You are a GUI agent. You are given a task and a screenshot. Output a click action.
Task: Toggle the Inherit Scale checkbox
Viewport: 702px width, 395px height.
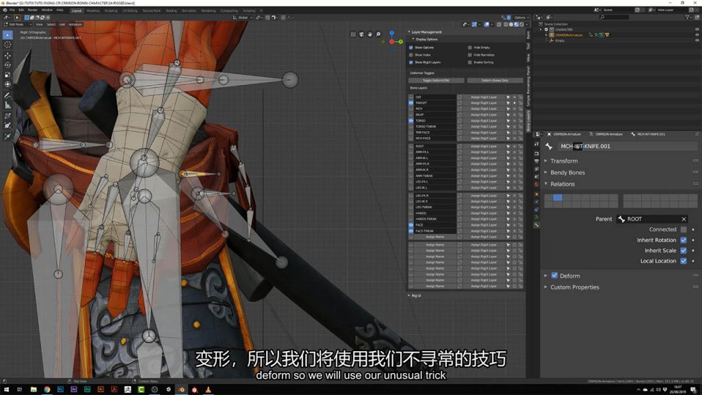pyautogui.click(x=683, y=250)
